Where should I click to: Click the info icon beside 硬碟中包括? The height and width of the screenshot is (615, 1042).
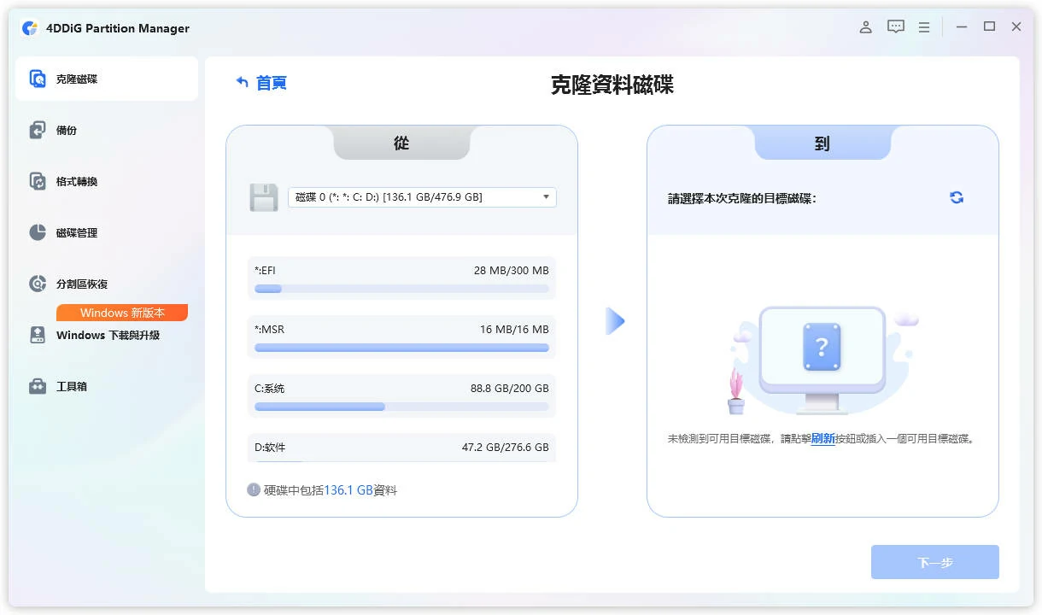pos(254,490)
